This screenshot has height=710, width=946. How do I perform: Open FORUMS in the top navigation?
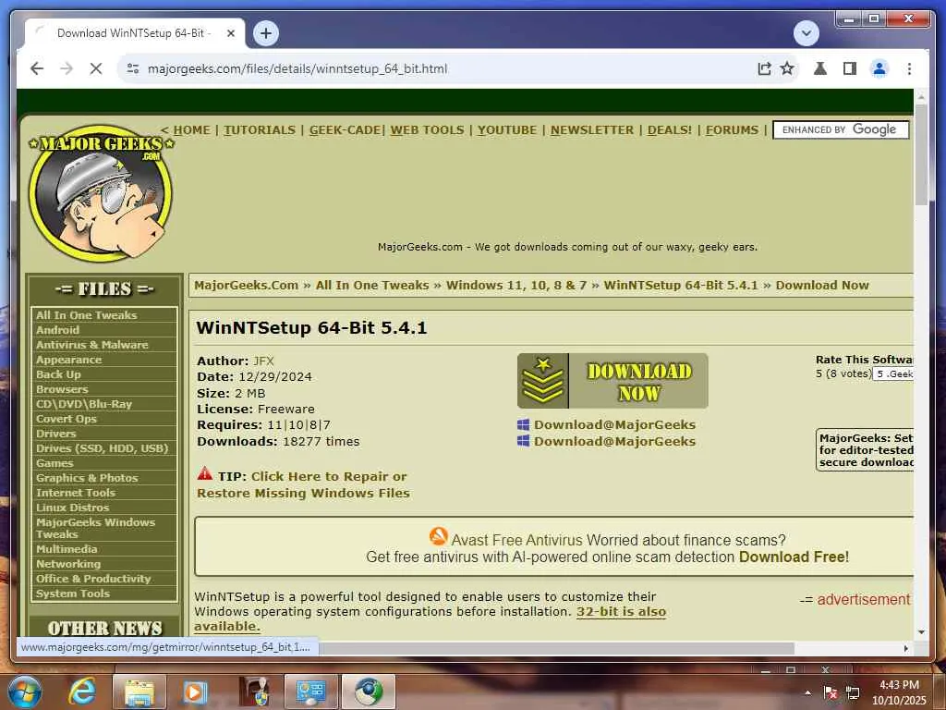coord(732,129)
